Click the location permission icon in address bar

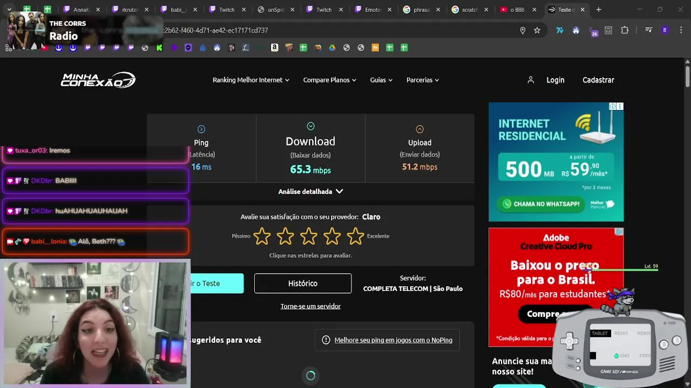point(523,30)
